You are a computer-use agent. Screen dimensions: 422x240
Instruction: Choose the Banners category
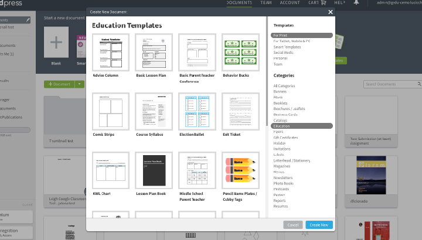click(x=280, y=92)
